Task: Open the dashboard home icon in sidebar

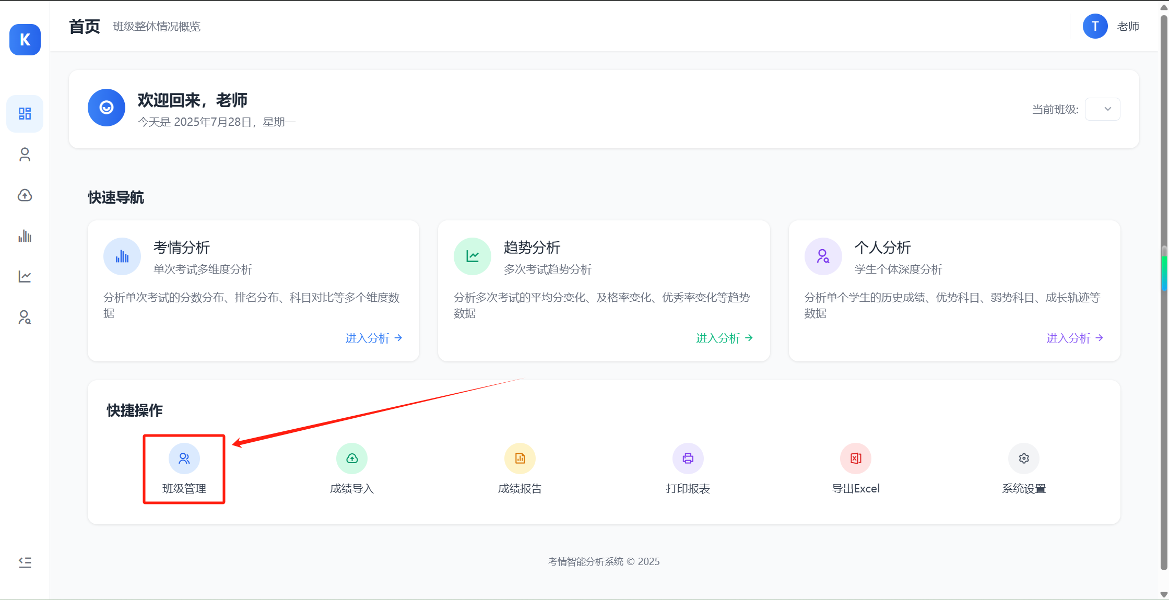Action: click(x=25, y=113)
